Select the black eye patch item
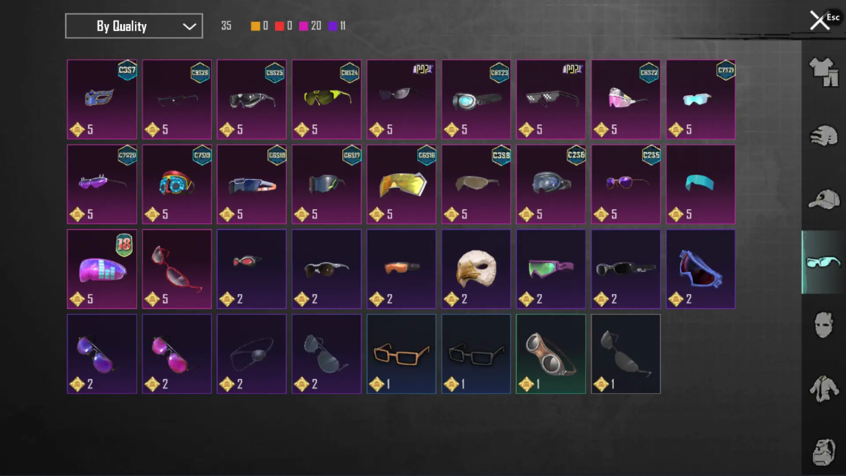Image resolution: width=846 pixels, height=476 pixels. [252, 354]
